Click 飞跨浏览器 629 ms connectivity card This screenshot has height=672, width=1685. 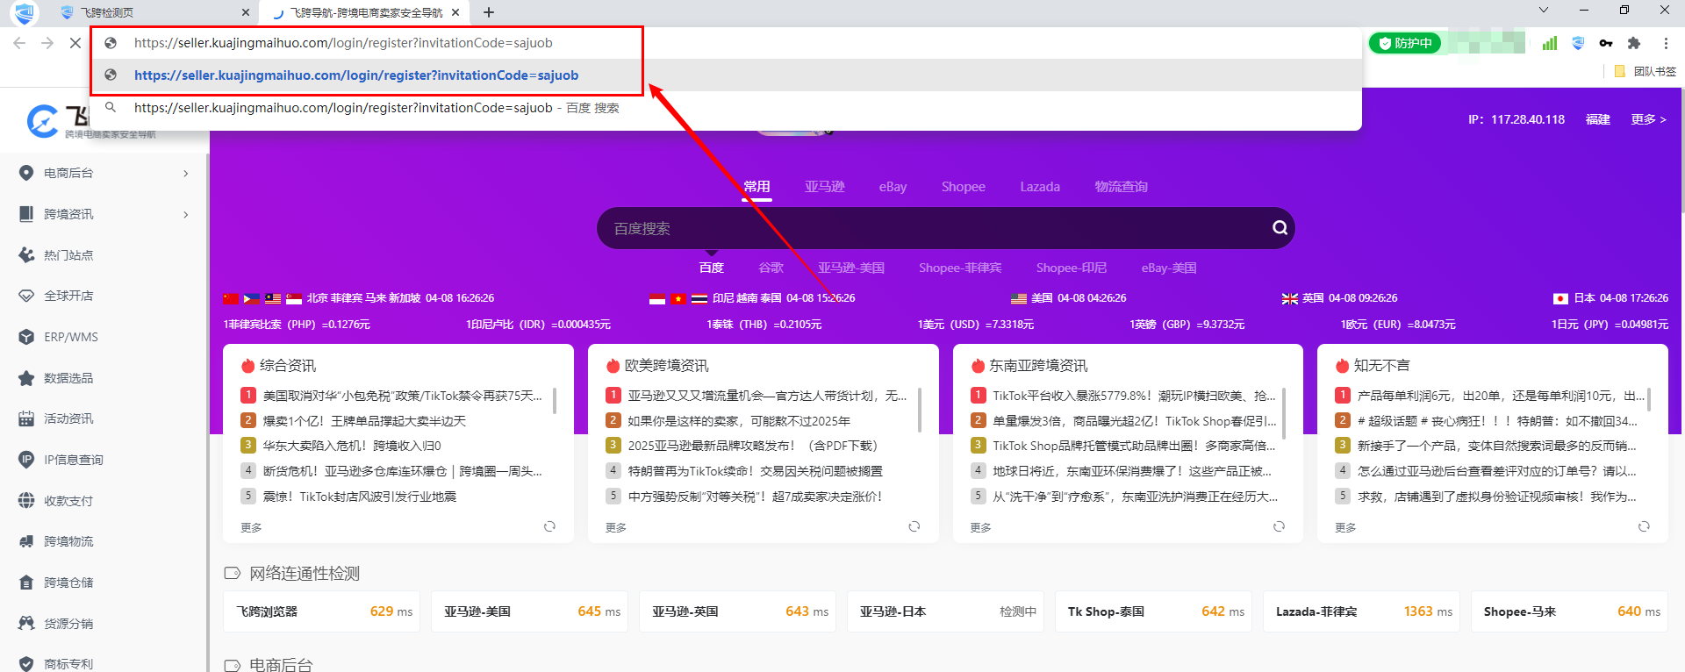point(322,611)
